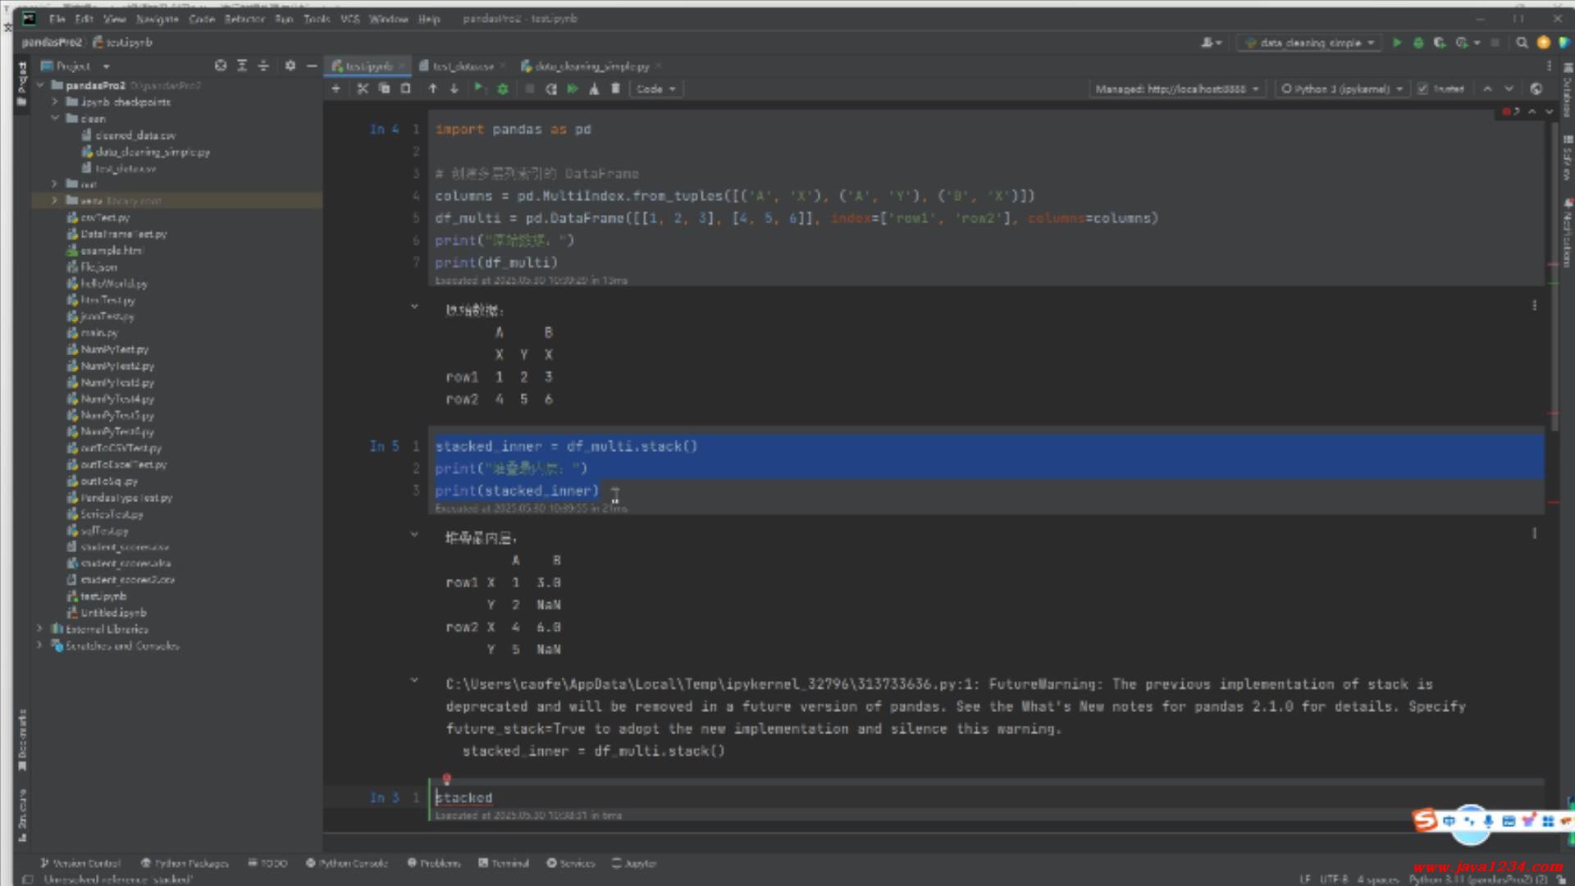Screen dimensions: 1575x886
Task: Collapse the warning output section
Action: [x=414, y=680]
